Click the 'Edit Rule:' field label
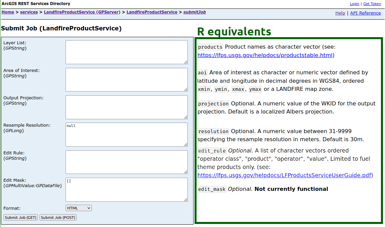This screenshot has height=227, width=385. 14,153
